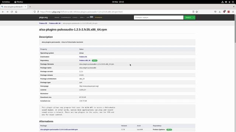
Task: Open the Pocket save icon in toolbar
Action: [x=215, y=12]
